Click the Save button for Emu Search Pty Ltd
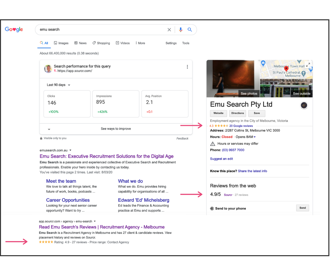 pos(257,113)
